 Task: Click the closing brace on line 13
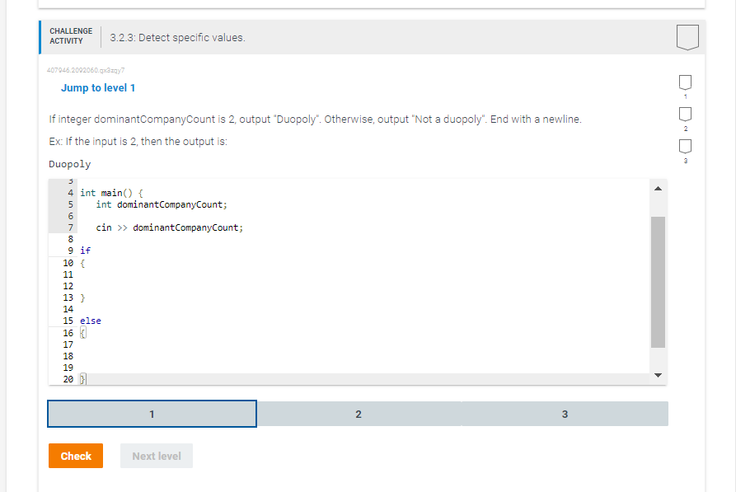pyautogui.click(x=82, y=298)
